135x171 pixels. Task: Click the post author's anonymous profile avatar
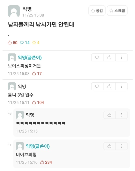14,11
